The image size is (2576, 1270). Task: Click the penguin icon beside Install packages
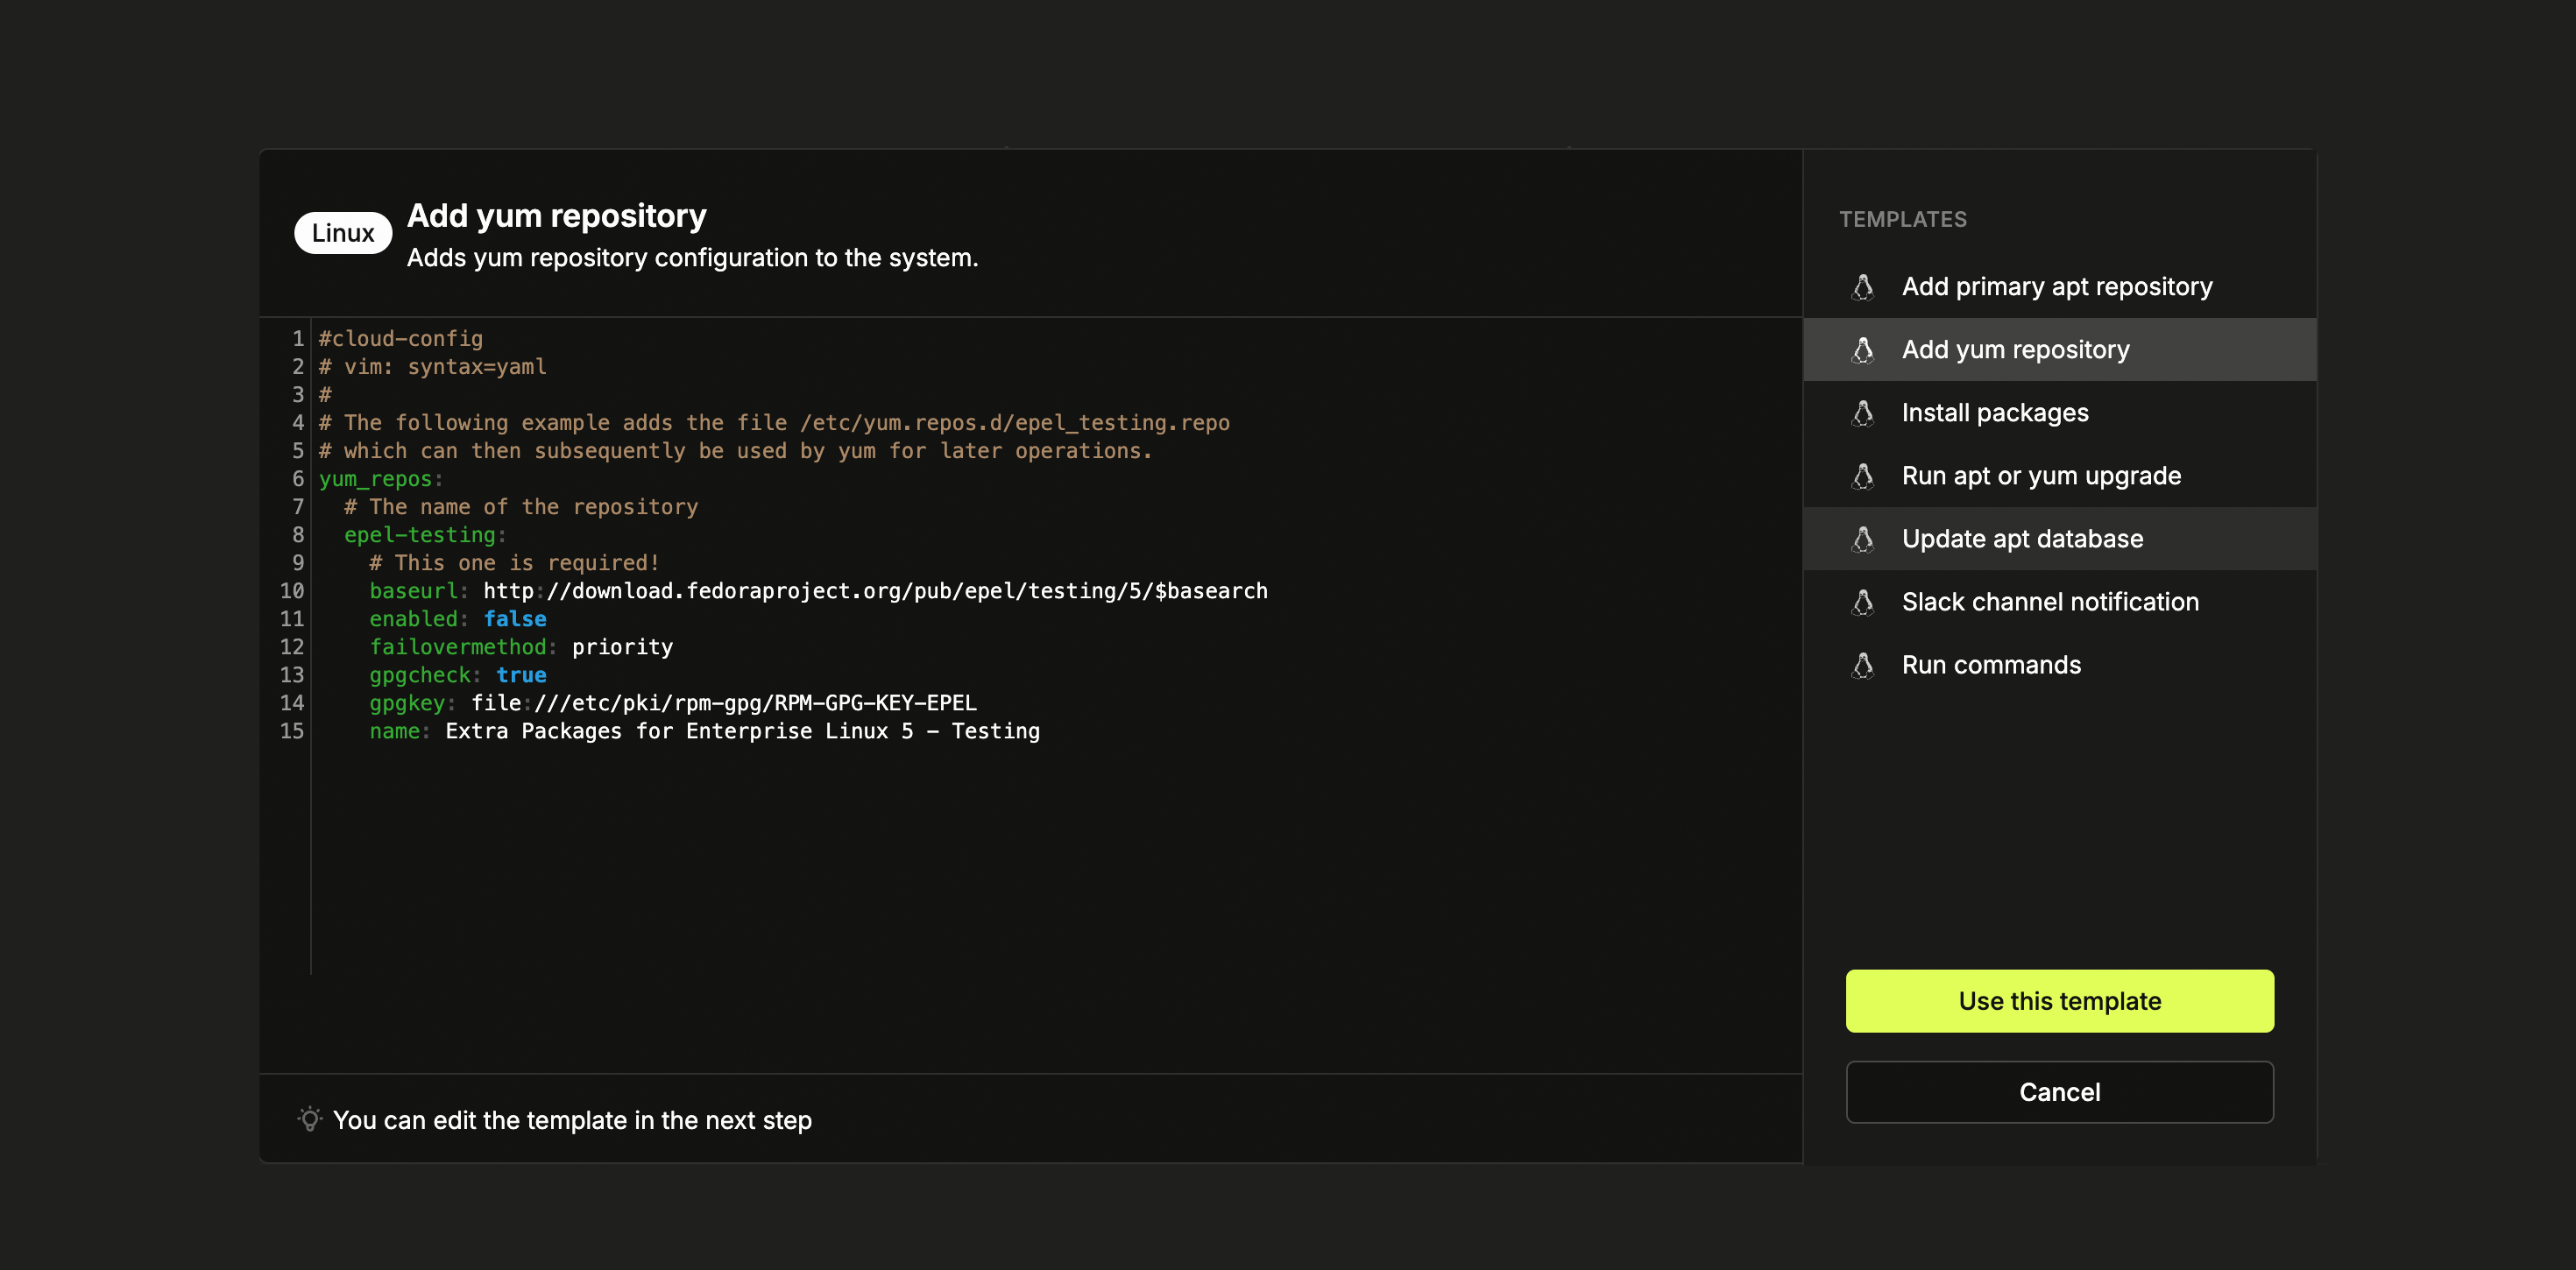(x=1862, y=413)
